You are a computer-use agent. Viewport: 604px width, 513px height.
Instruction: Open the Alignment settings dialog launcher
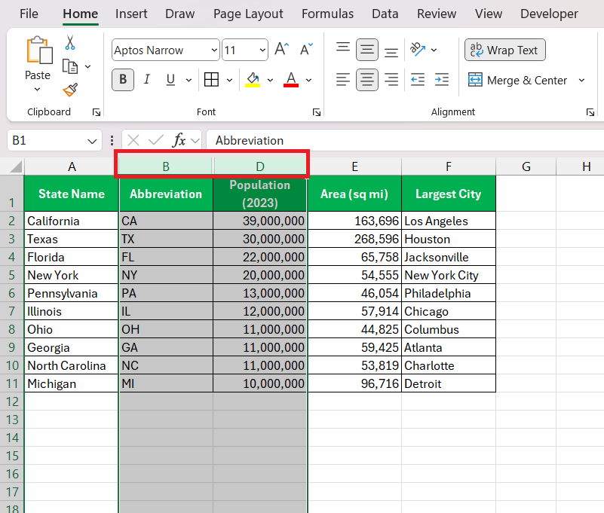590,112
